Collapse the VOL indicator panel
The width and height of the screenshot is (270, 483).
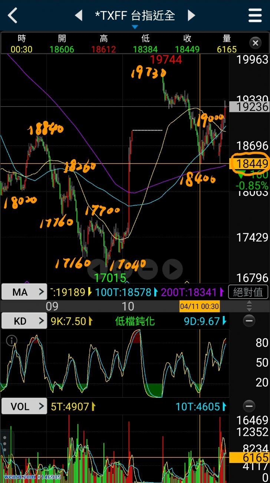249,406
